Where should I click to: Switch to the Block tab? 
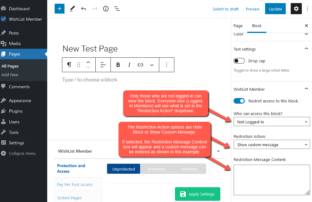pos(257,26)
